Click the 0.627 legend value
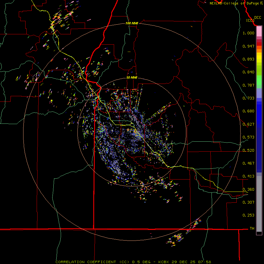The image size is (264, 264). [248, 124]
